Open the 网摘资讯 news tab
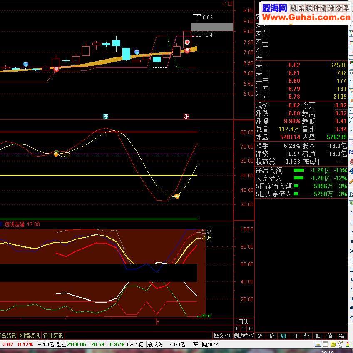The width and height of the screenshot is (353, 353). coord(30,336)
